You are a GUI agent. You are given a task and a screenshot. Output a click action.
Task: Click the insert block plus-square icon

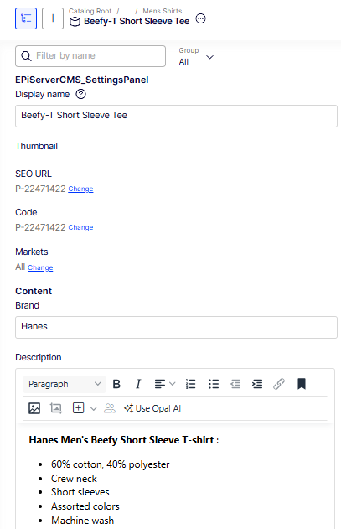pos(78,408)
